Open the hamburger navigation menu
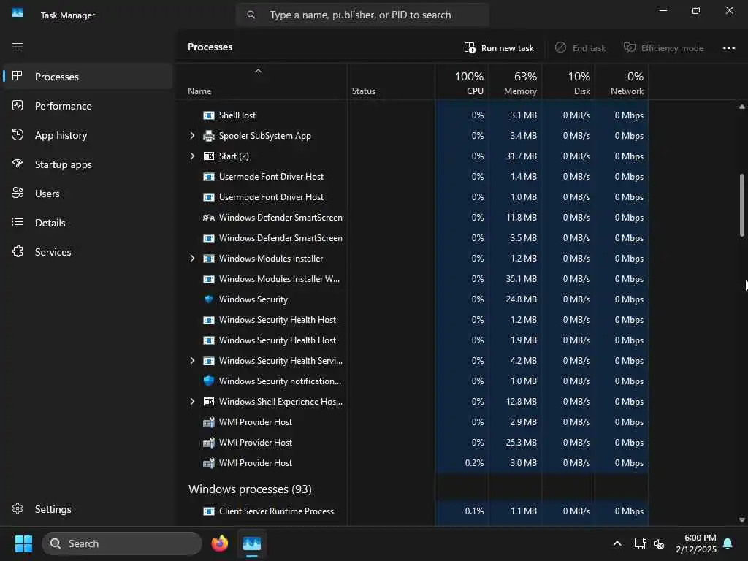This screenshot has width=748, height=561. tap(18, 47)
